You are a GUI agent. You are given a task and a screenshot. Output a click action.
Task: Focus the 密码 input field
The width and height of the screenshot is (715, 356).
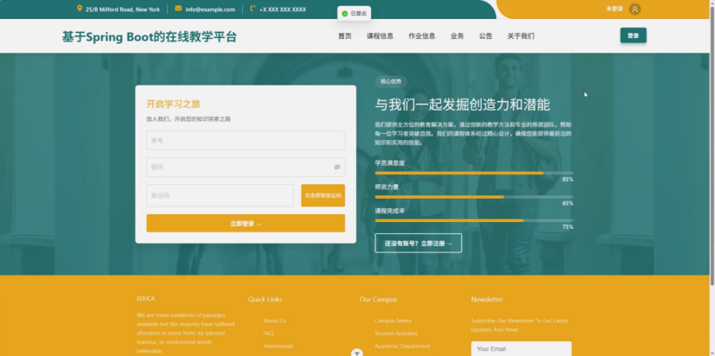tap(246, 168)
